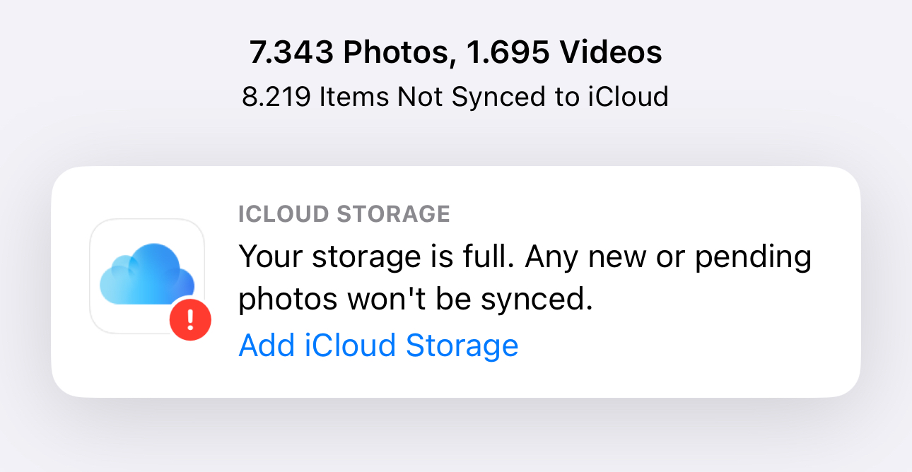
Task: Tap the white exclamation mark inside red circle
Action: [x=190, y=319]
